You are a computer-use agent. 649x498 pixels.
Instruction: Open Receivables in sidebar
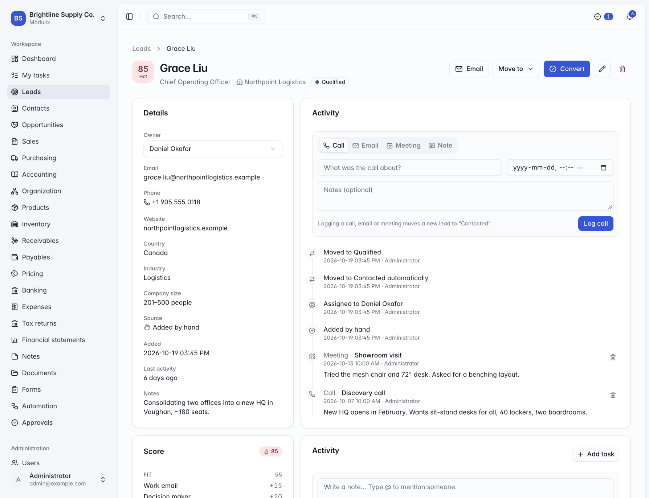point(59,241)
